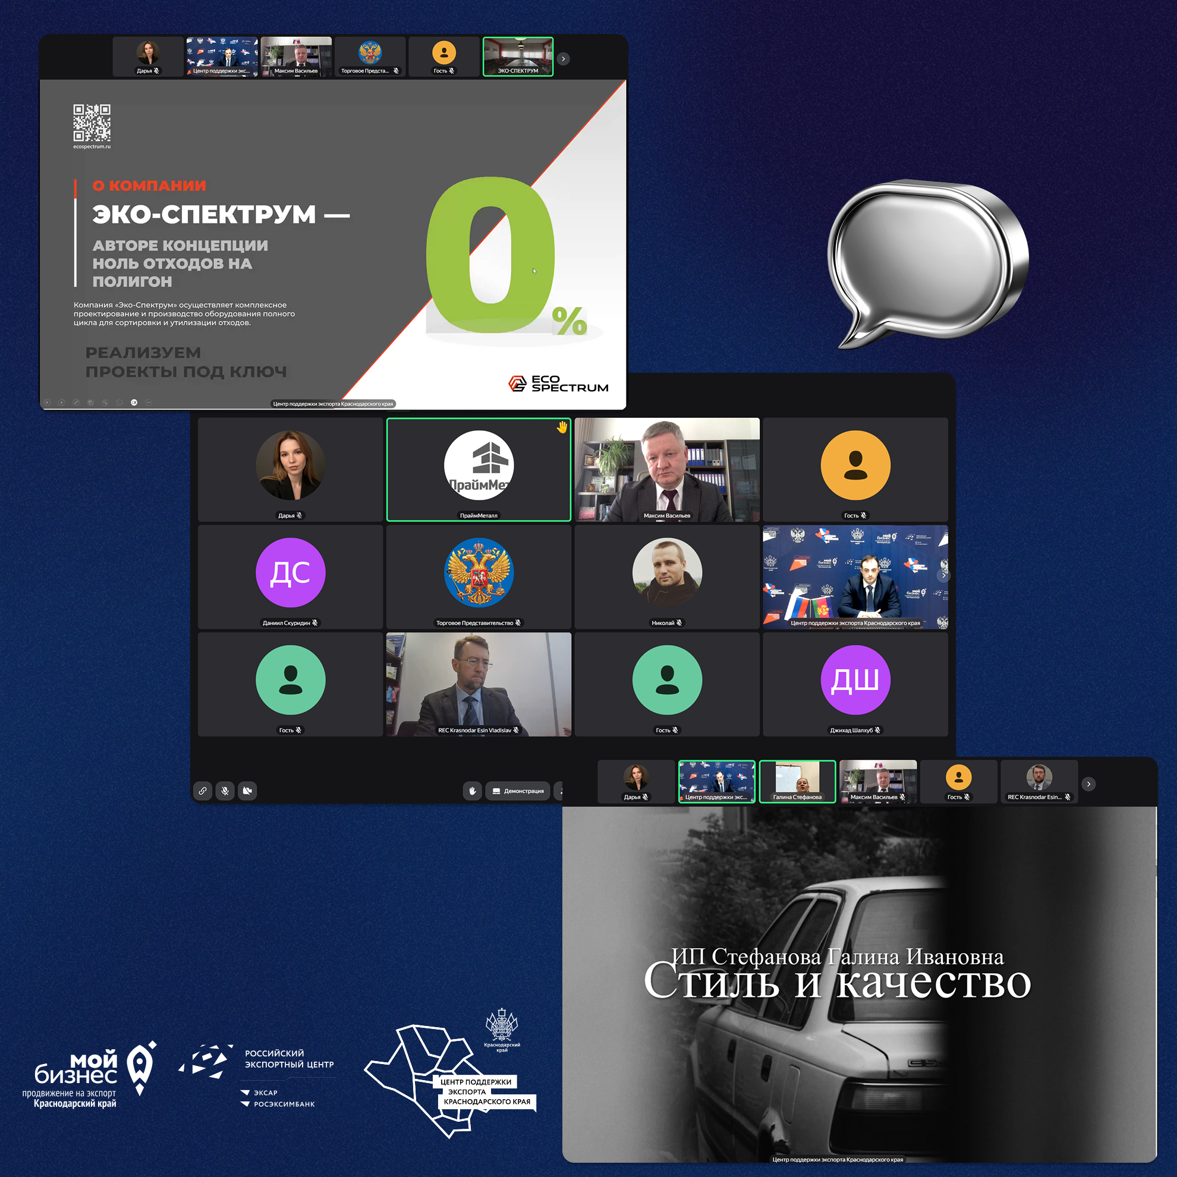Start screen sharing with the Демонстрация button
Viewport: 1177px width, 1177px height.
click(x=518, y=791)
